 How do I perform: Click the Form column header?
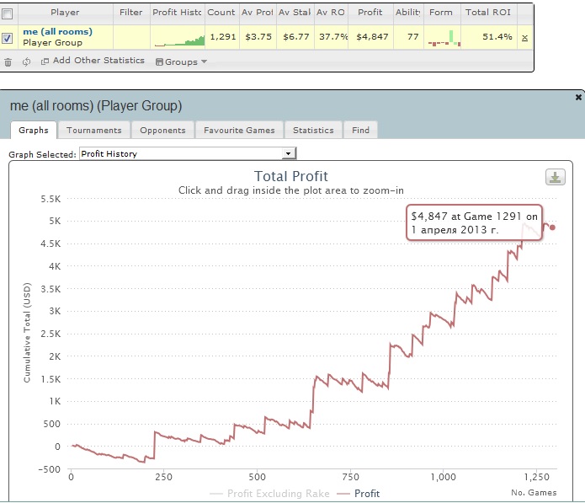pos(441,13)
